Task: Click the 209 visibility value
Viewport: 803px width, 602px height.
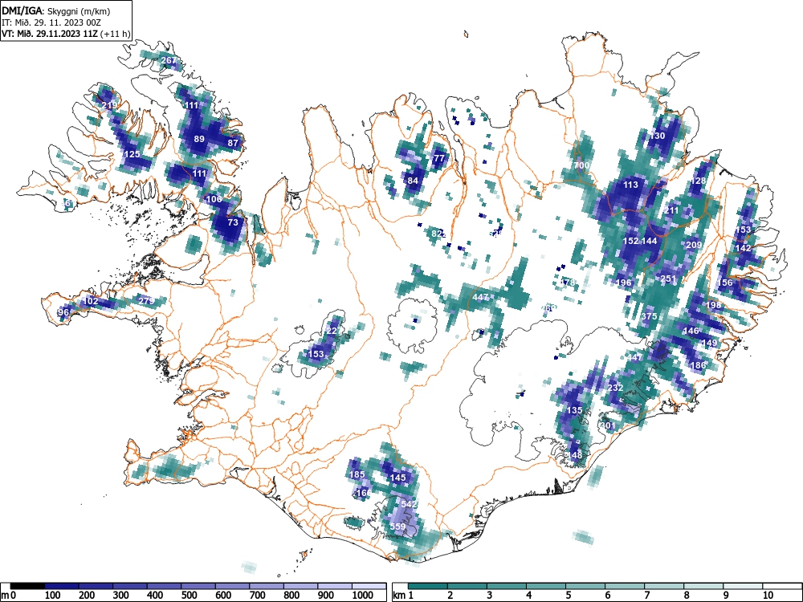Action: click(x=694, y=245)
